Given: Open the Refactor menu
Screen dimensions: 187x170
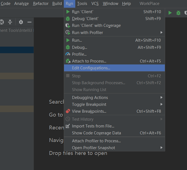Looking at the screenshot, I should (41, 4).
